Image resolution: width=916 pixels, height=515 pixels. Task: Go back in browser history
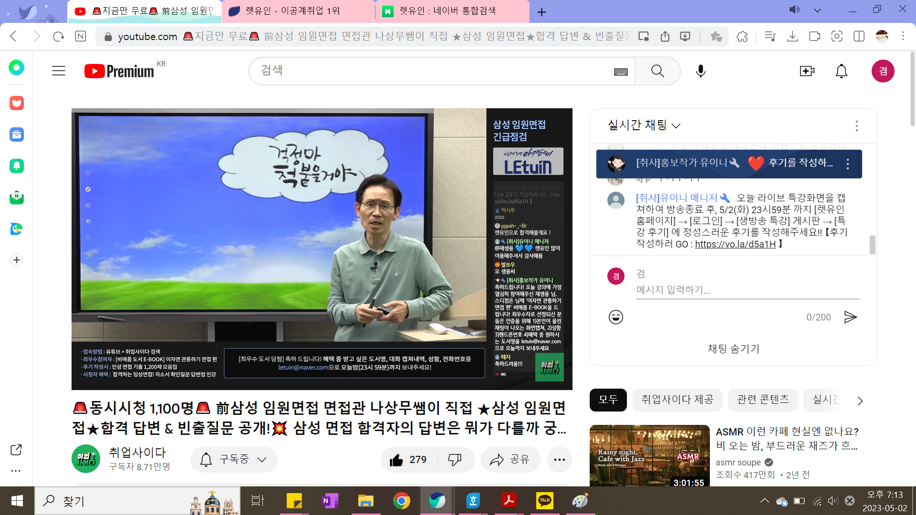(13, 36)
